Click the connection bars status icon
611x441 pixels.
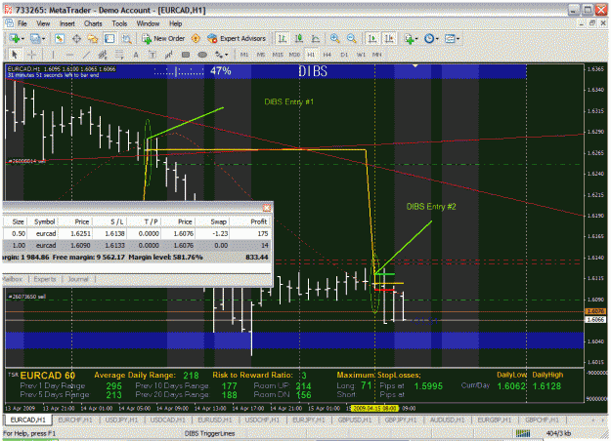[x=523, y=433]
